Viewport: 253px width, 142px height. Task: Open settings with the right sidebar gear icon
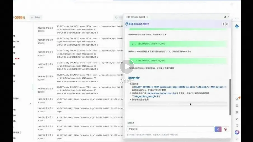click(237, 112)
